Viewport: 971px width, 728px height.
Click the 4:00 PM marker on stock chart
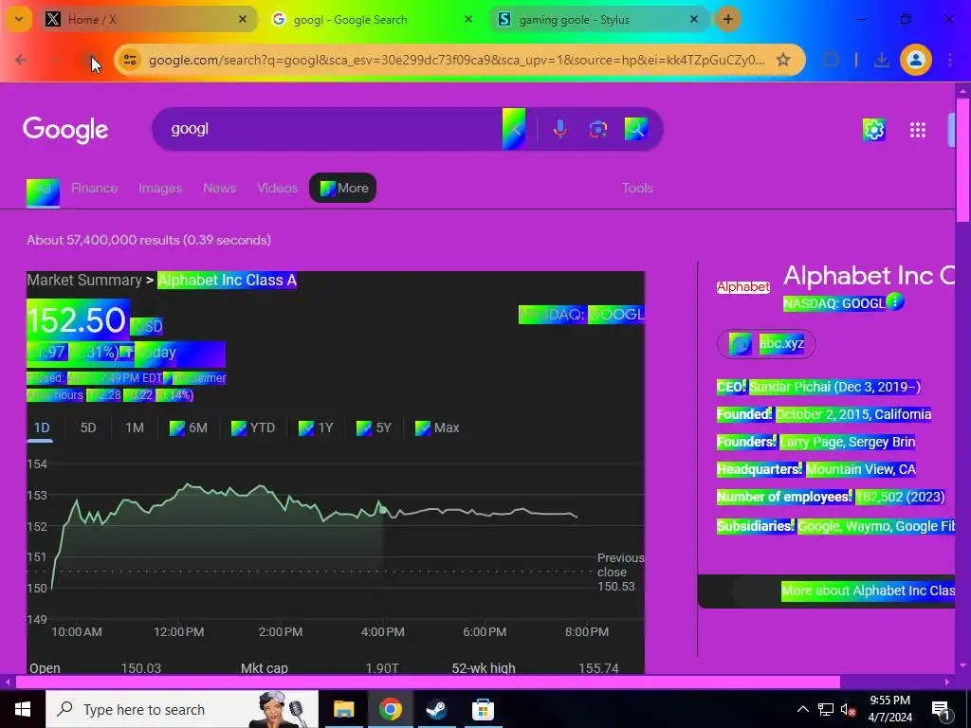point(383,510)
